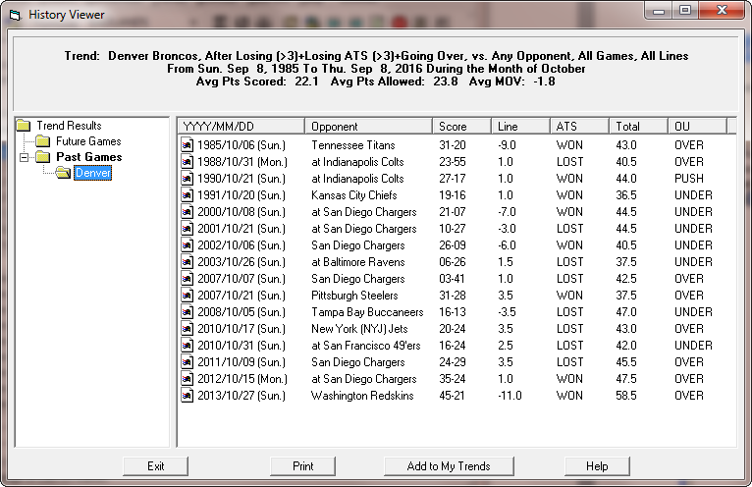Click the Trend Results folder icon
Viewport: 752px width, 487px height.
coord(24,126)
